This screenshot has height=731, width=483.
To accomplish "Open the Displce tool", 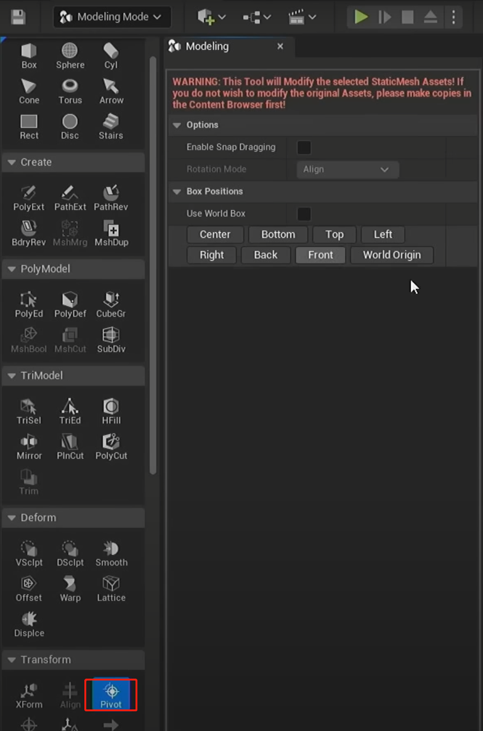I will point(29,624).
